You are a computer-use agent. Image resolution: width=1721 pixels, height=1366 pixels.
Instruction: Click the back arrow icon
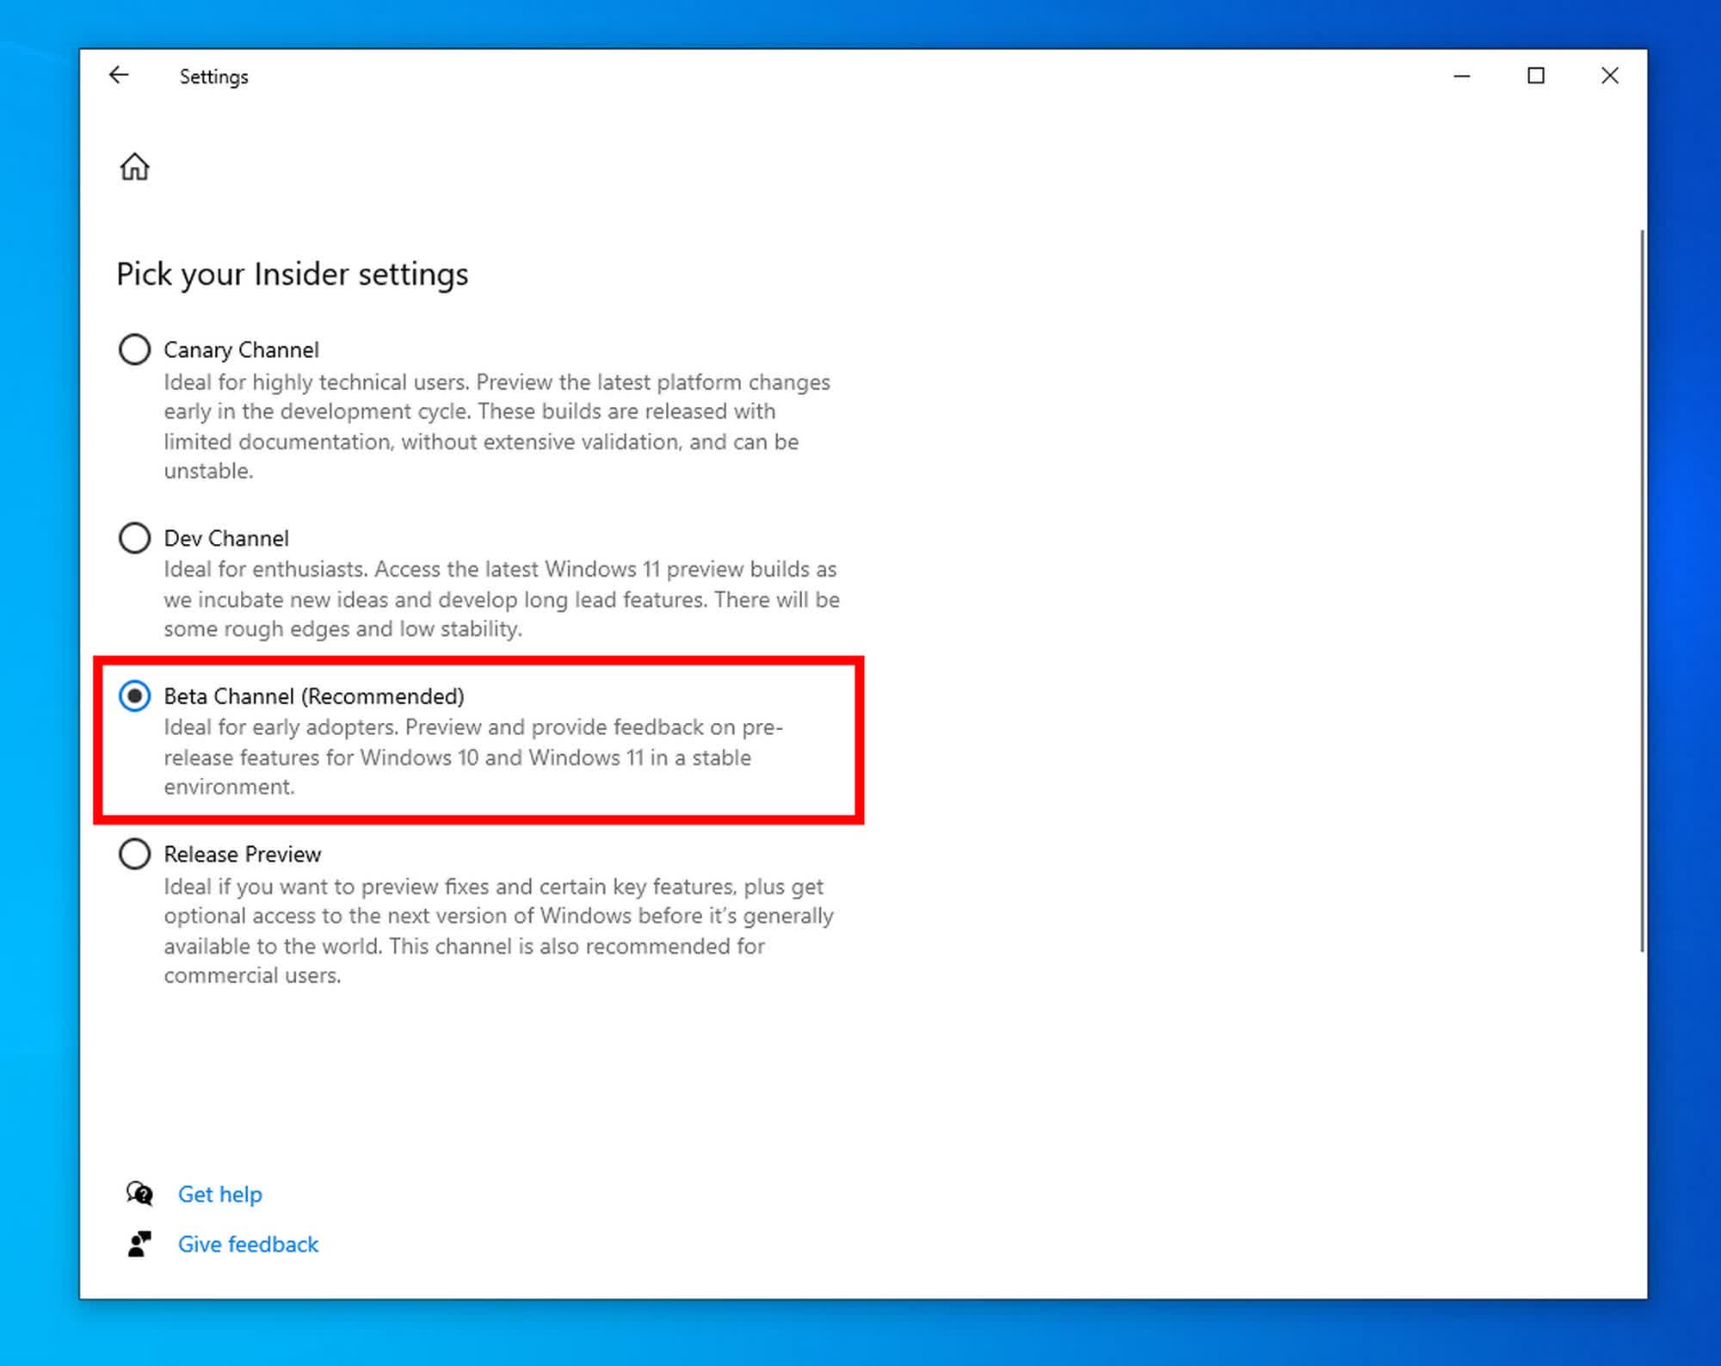tap(119, 76)
